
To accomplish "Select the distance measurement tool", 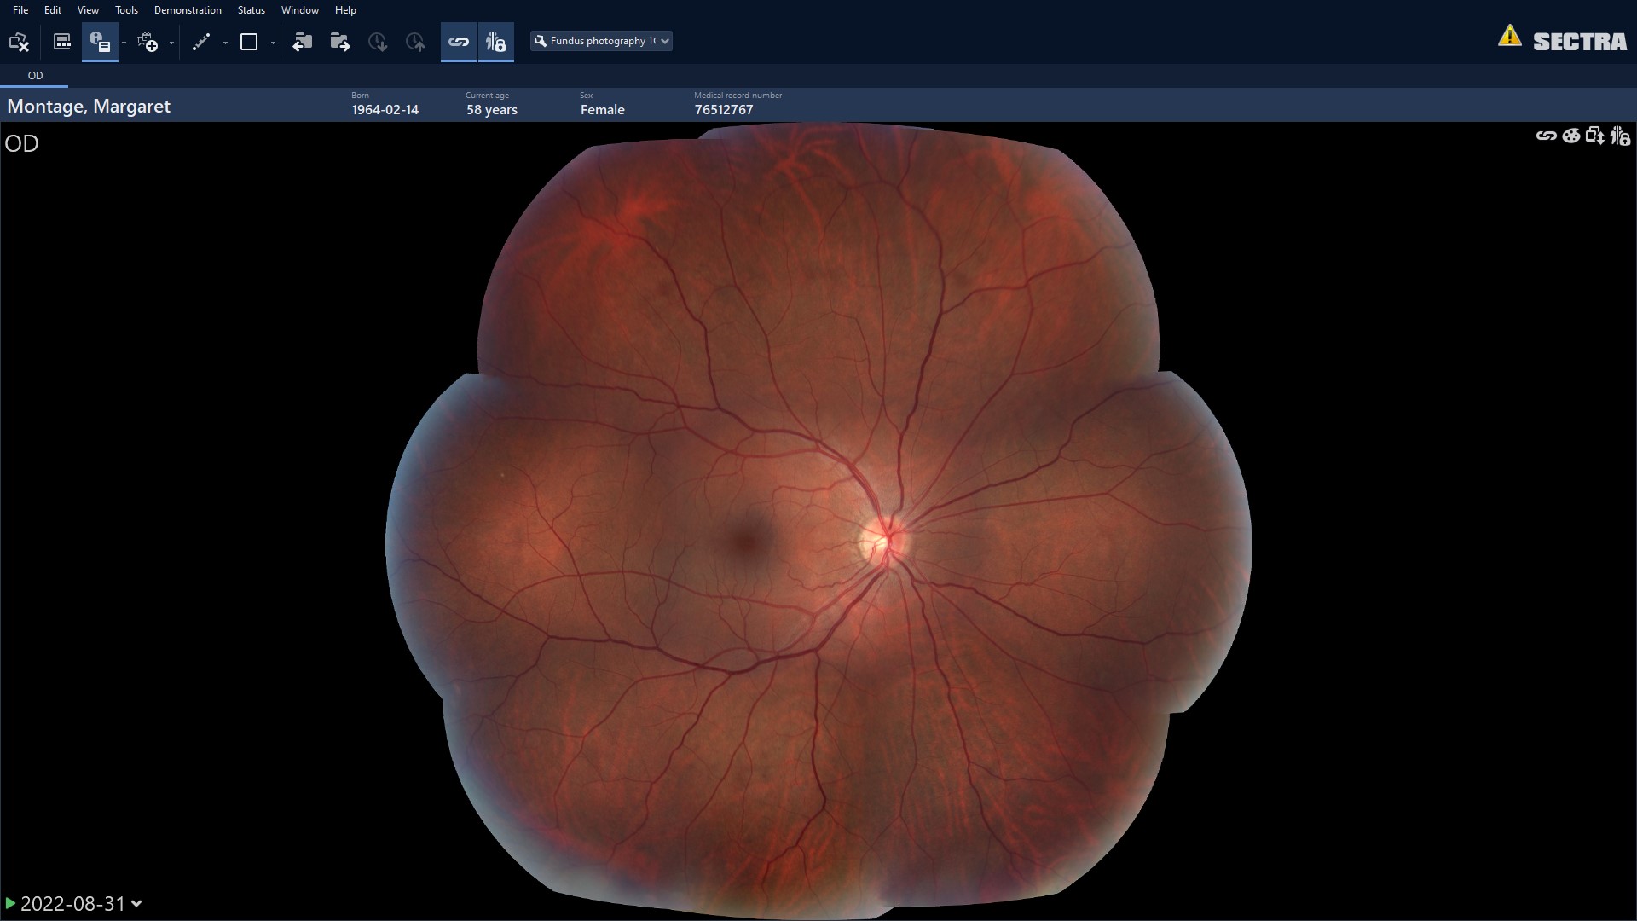I will coord(202,42).
